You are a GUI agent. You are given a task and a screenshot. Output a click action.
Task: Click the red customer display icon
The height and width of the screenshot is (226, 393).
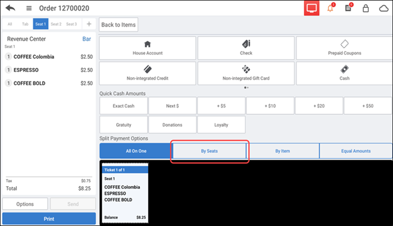pos(312,8)
